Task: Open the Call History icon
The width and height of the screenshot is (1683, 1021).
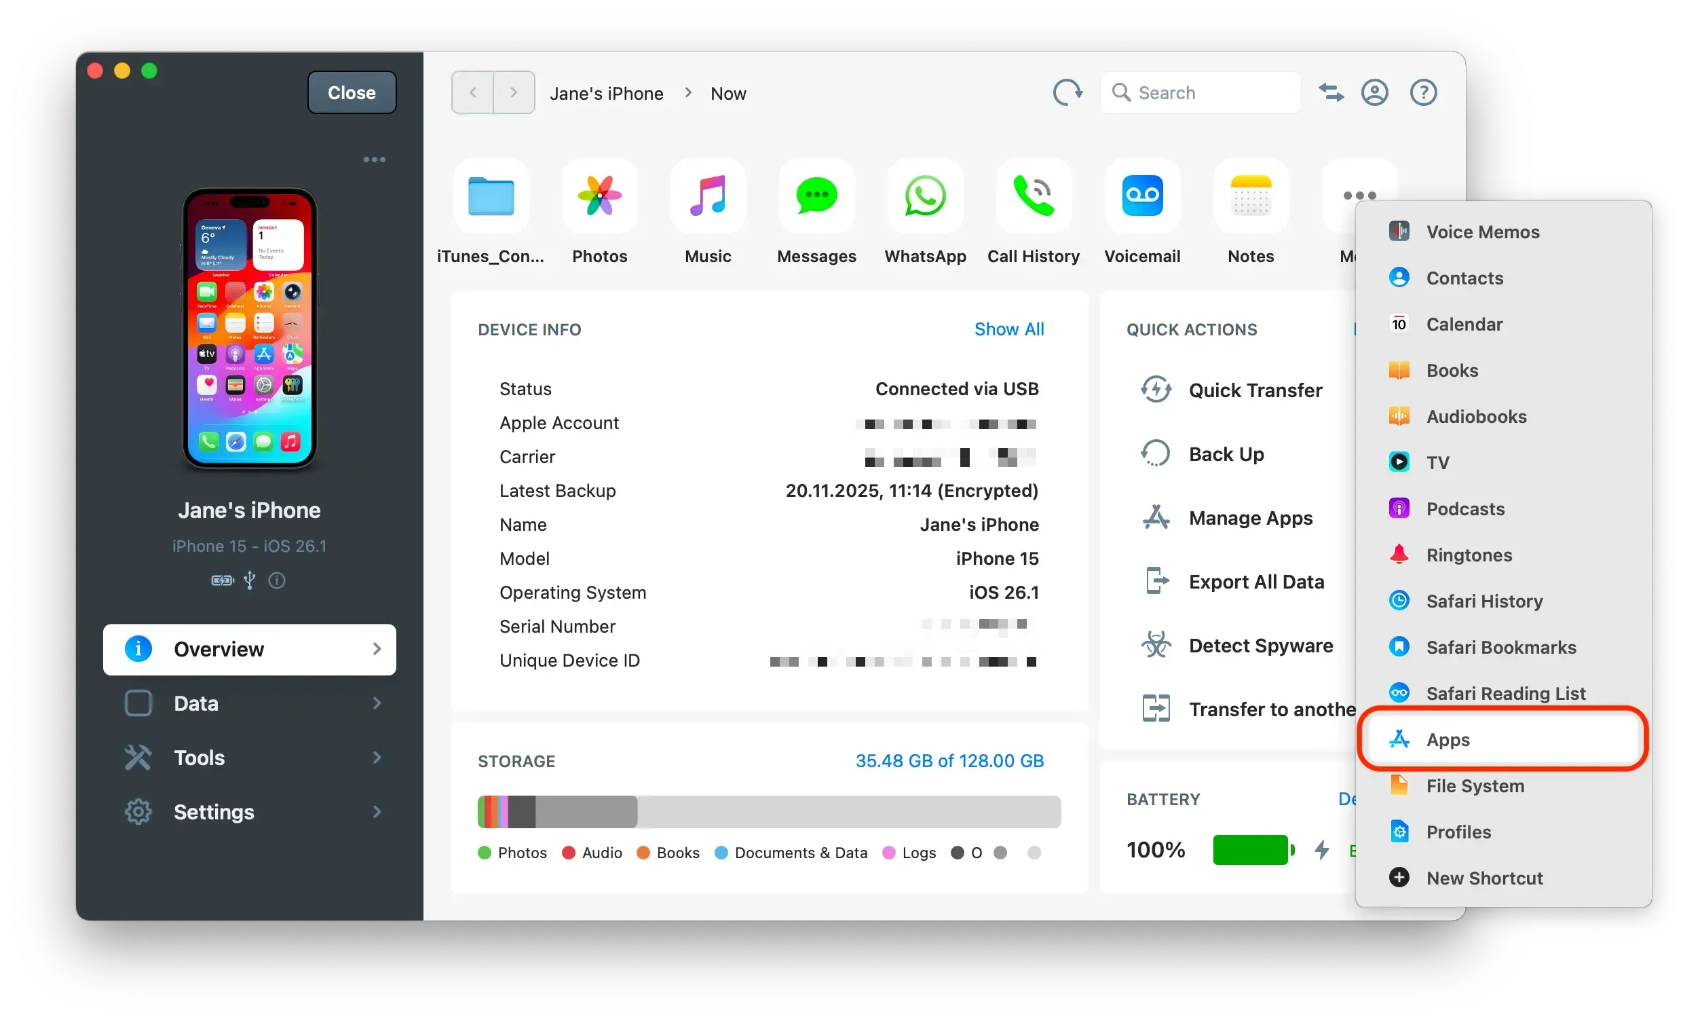Action: click(1034, 197)
